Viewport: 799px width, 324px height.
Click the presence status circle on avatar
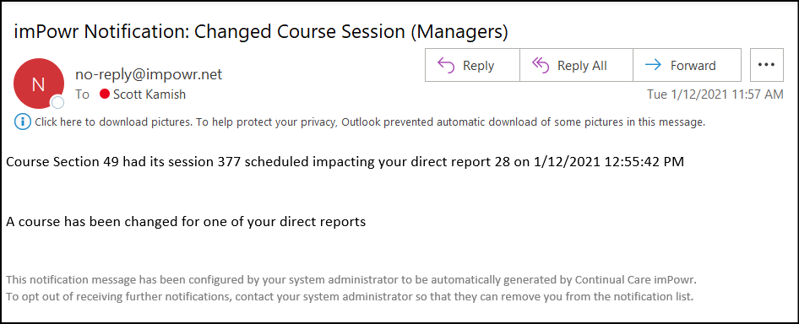pyautogui.click(x=57, y=103)
